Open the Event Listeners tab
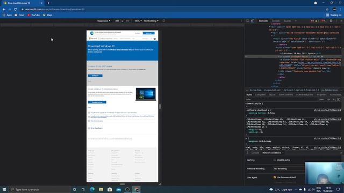This screenshot has height=193, width=344. click(285, 95)
